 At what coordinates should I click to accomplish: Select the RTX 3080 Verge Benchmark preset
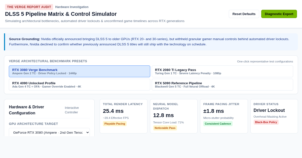[80, 71]
